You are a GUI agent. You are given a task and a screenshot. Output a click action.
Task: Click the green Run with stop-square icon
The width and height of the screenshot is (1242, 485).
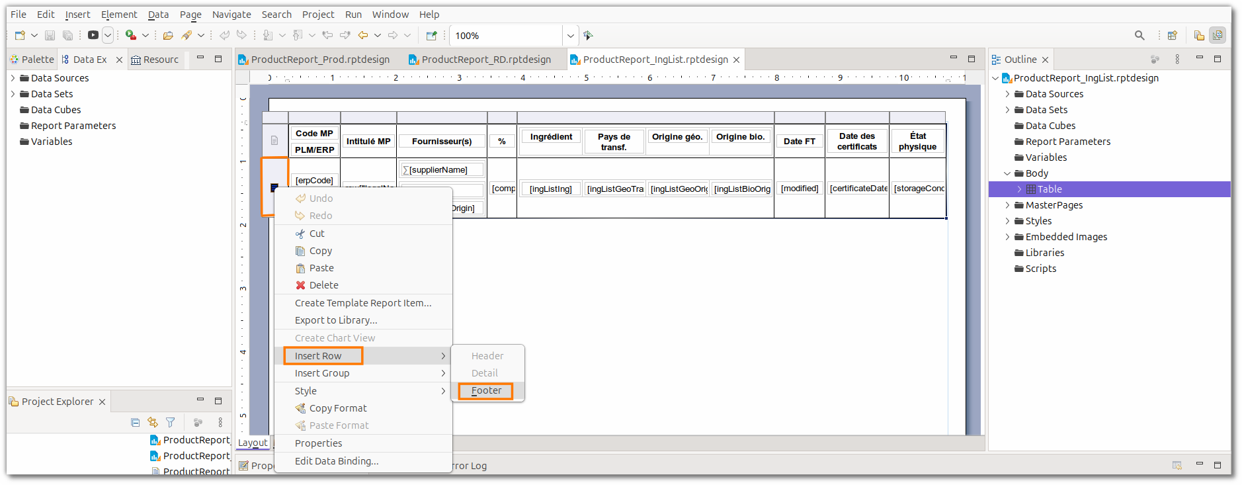pyautogui.click(x=131, y=35)
